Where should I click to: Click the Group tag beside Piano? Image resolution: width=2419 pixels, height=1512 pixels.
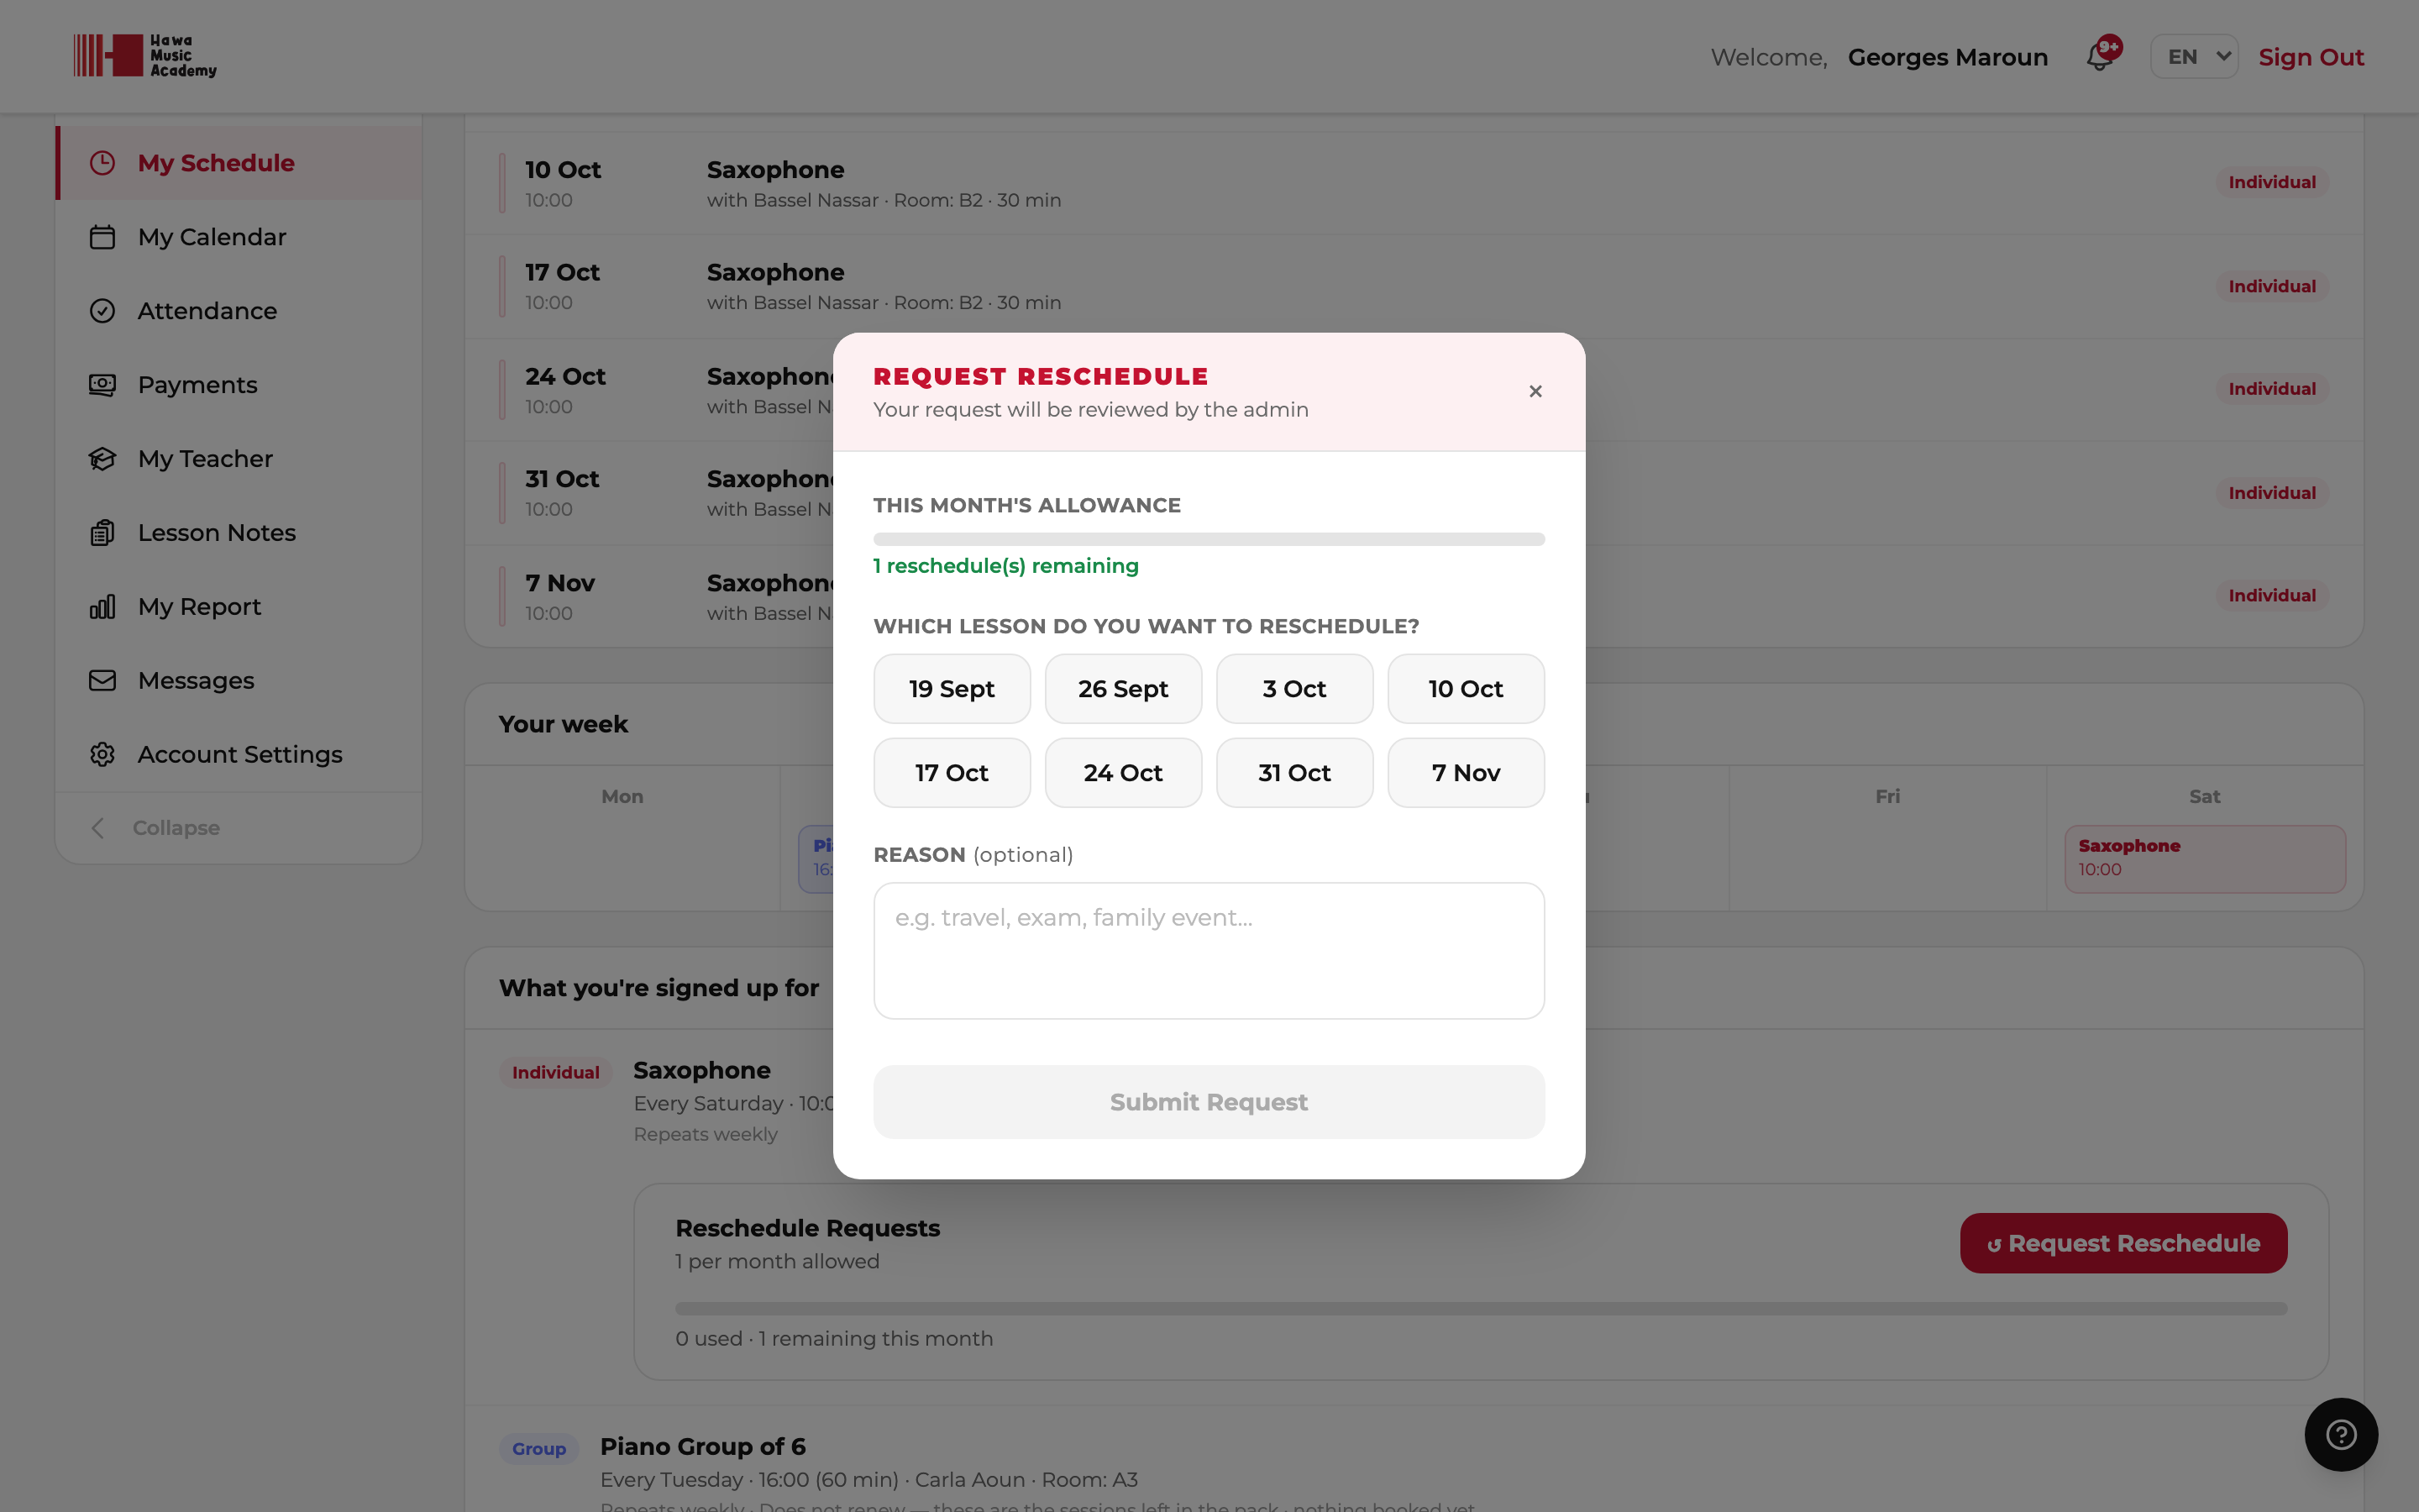538,1449
